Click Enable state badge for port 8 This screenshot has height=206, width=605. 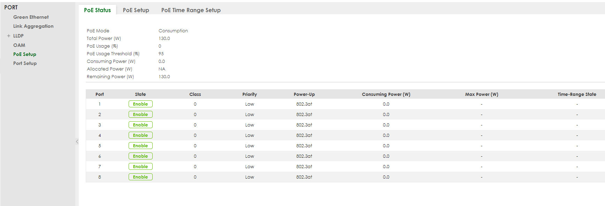click(140, 177)
